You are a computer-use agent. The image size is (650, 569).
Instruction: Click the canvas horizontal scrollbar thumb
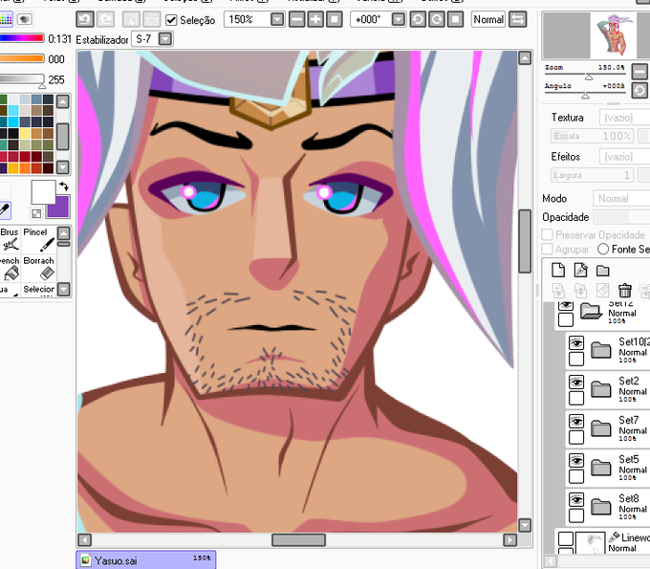tap(298, 539)
